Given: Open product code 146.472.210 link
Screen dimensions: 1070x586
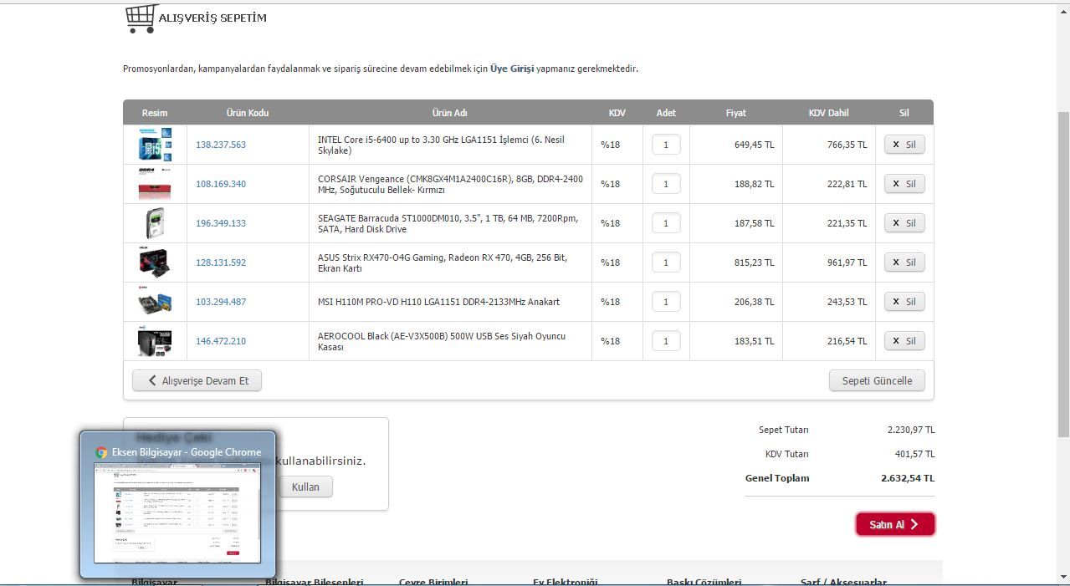Looking at the screenshot, I should [x=221, y=341].
